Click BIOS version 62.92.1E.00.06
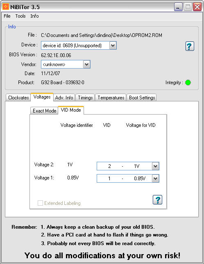 pyautogui.click(x=56, y=55)
